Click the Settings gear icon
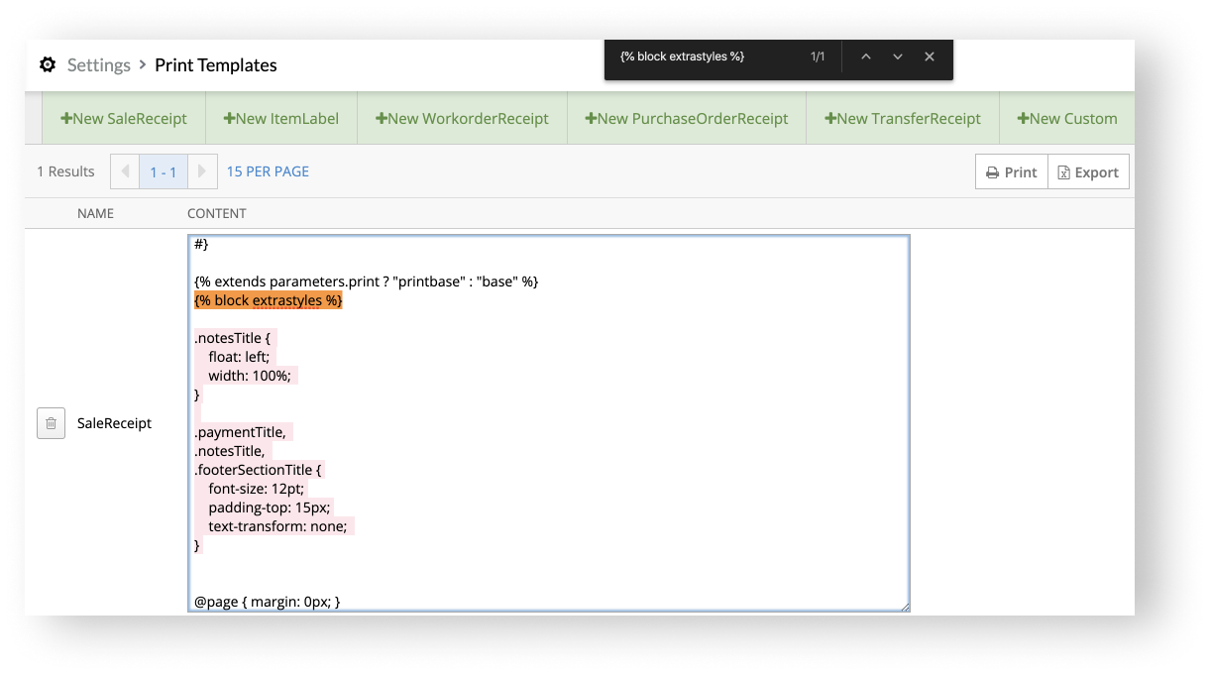The image size is (1209, 675). click(x=48, y=65)
